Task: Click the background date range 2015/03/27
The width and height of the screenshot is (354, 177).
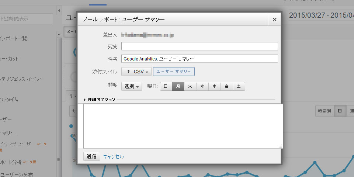Action: click(322, 15)
